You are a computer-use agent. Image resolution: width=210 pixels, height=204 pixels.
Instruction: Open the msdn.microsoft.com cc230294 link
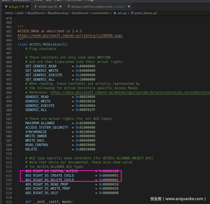click(70, 36)
